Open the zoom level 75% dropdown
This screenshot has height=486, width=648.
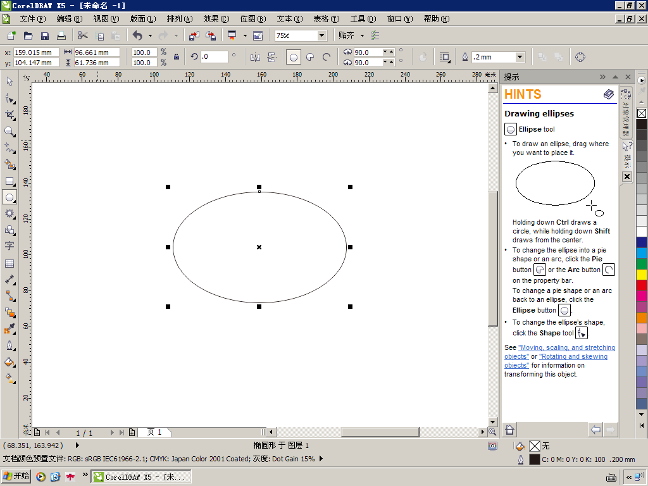click(321, 35)
